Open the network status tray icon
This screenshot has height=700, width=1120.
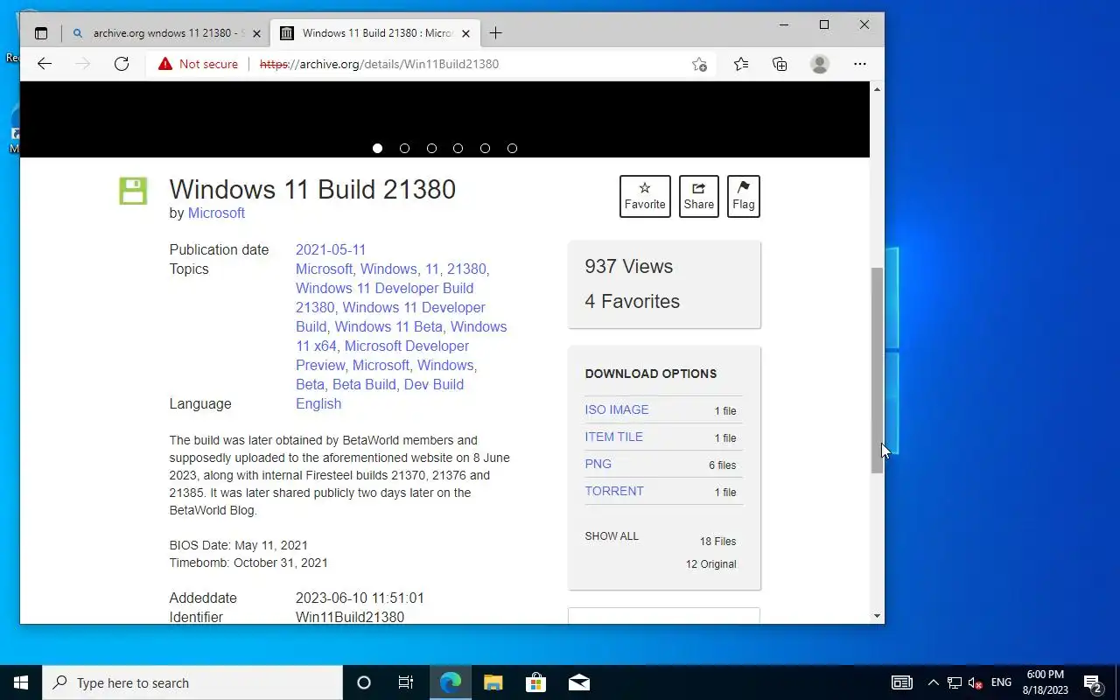click(955, 682)
